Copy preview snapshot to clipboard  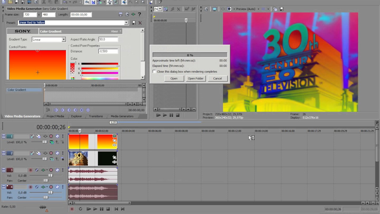275,9
